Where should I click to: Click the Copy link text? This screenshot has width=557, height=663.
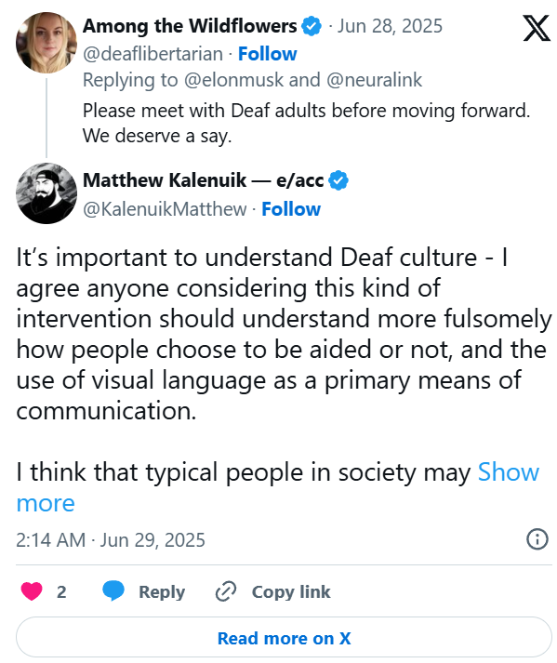291,592
